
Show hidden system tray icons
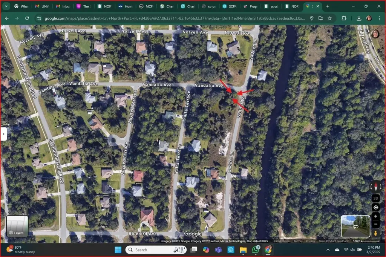(x=328, y=250)
